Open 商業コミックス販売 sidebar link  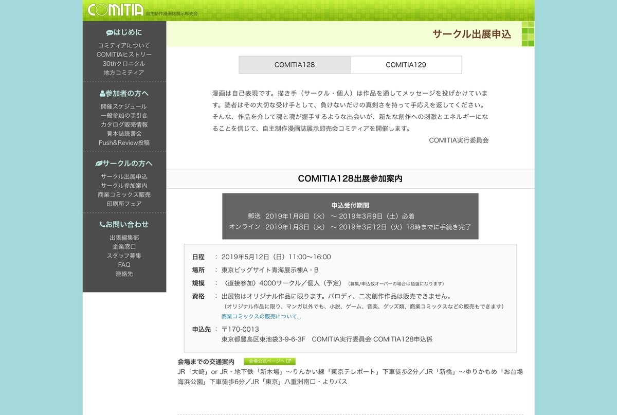coord(124,195)
